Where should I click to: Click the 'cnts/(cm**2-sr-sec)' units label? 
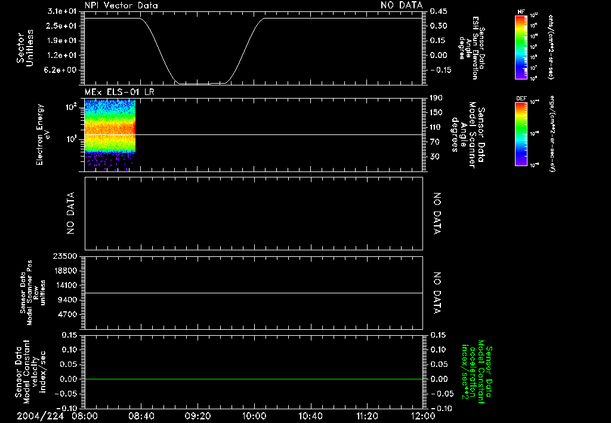(551, 47)
